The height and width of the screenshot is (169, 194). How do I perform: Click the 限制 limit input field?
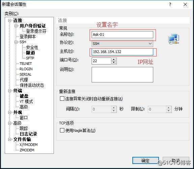157,109
